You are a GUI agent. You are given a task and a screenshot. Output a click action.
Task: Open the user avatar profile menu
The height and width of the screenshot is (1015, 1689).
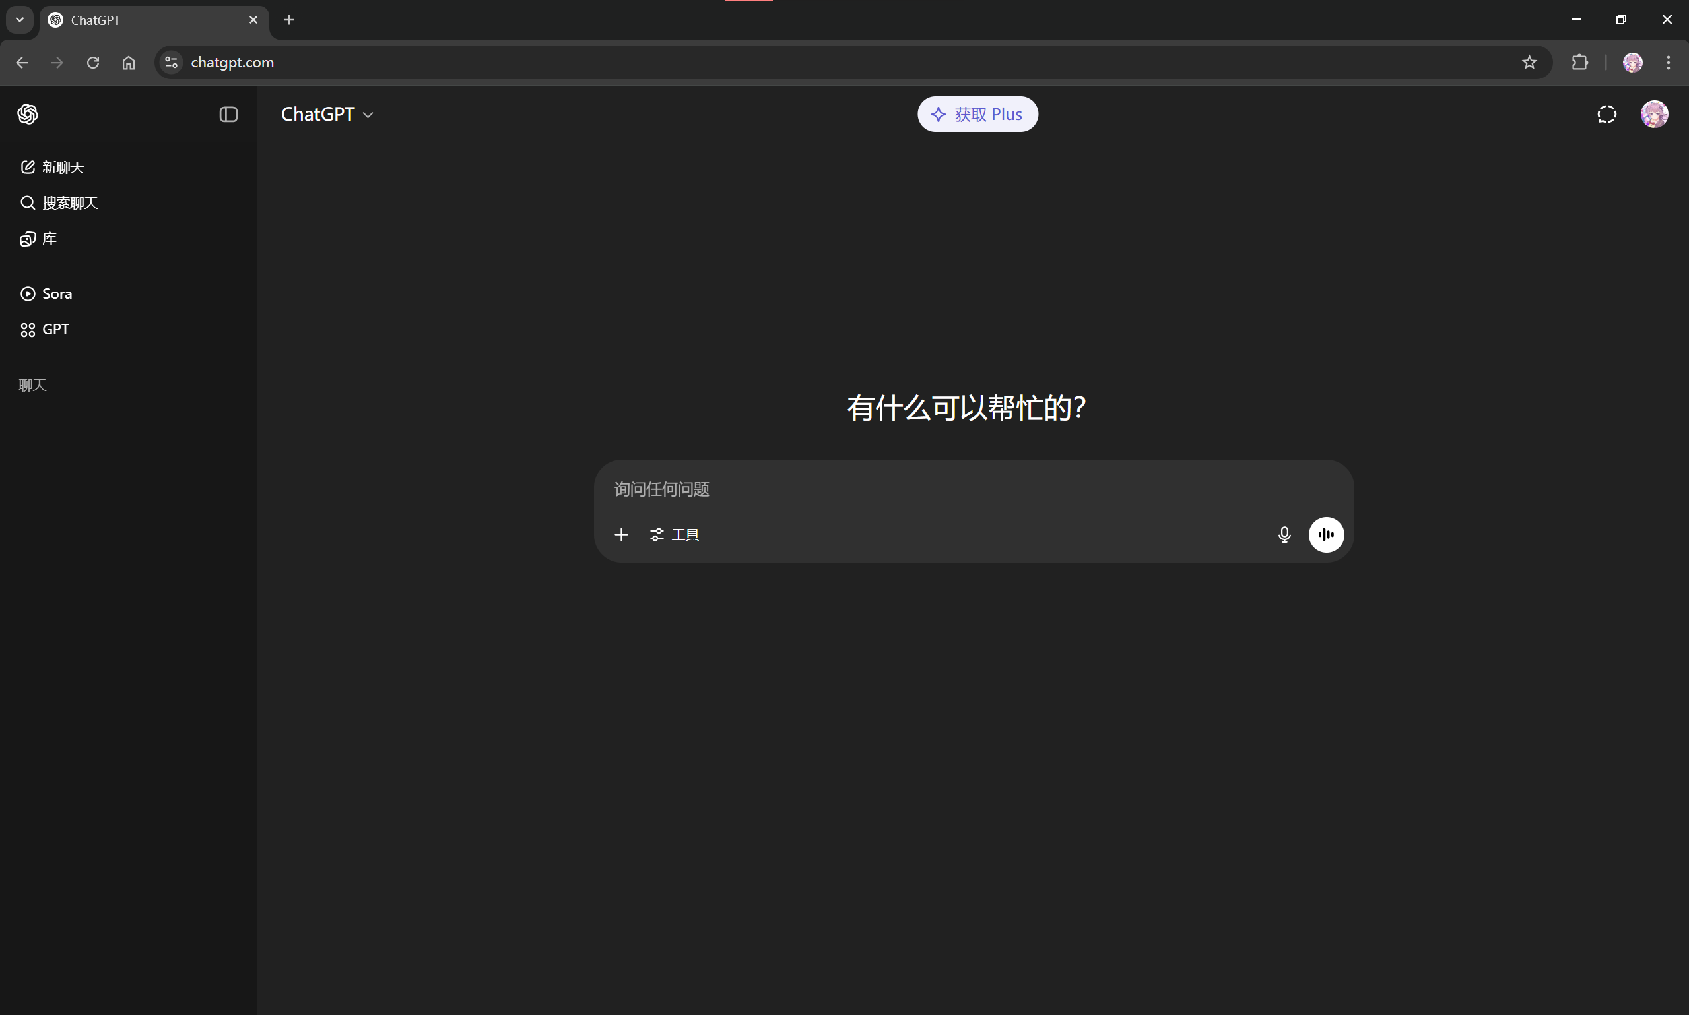pyautogui.click(x=1654, y=114)
